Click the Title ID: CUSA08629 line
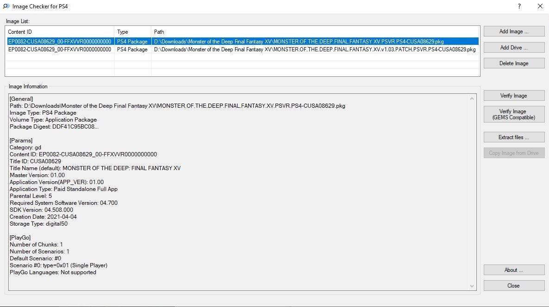 tap(35, 161)
